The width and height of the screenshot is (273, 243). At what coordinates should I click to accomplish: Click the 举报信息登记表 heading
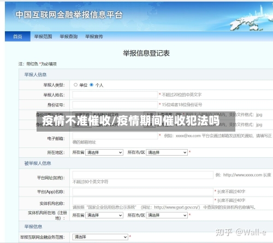coord(146,53)
